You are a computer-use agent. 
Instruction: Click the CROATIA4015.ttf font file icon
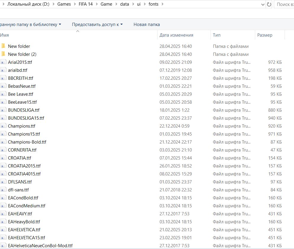[x=3, y=174]
